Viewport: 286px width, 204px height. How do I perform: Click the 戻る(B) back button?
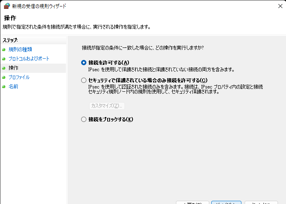pyautogui.click(x=192, y=202)
